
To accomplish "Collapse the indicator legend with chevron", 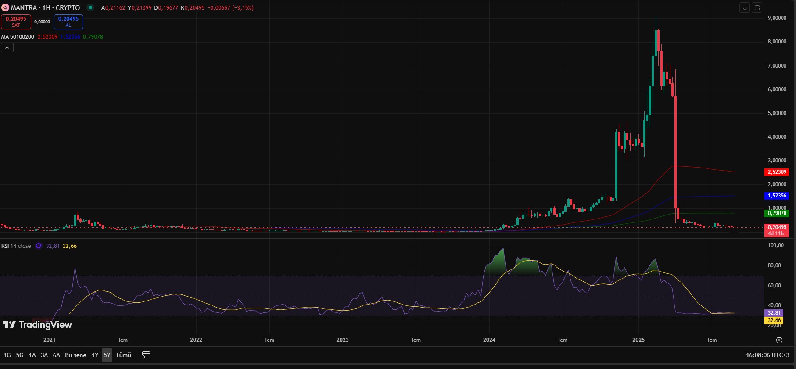I will (7, 48).
